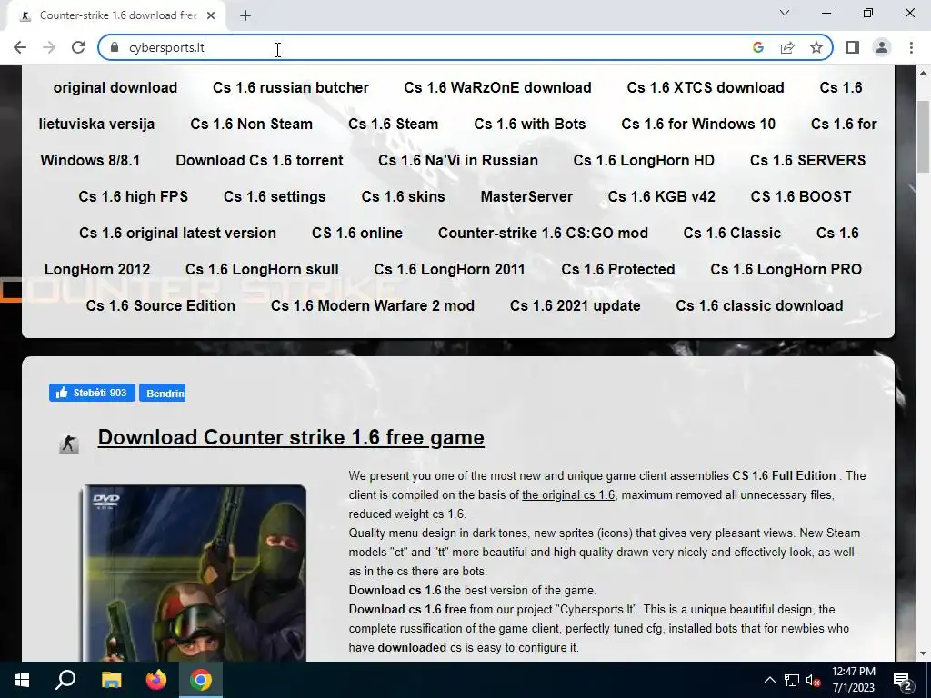
Task: Show hidden system tray icons
Action: point(769,680)
